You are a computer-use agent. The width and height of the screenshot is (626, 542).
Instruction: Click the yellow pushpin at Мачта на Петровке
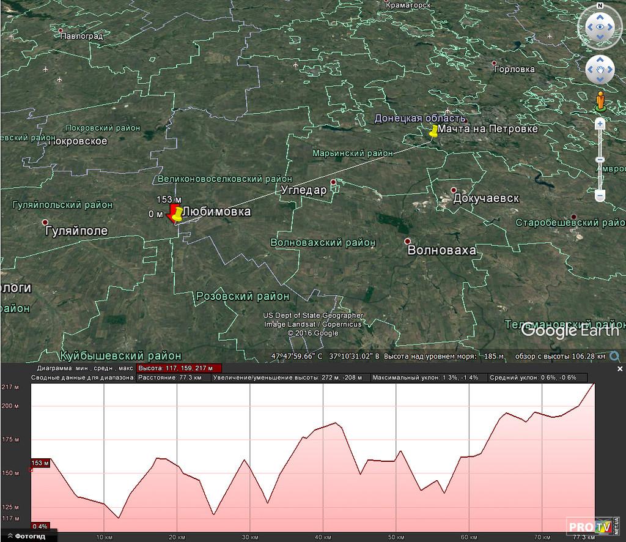pyautogui.click(x=433, y=131)
